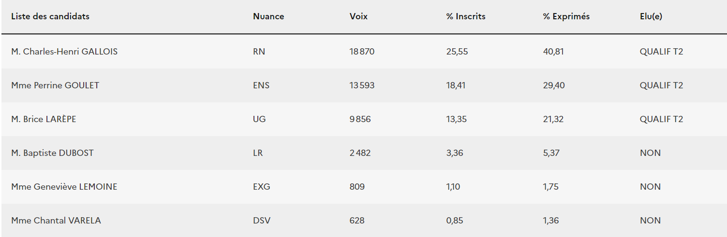Viewport: 727px width, 237px height.
Task: Click the vote count 18 870
Action: (x=362, y=52)
